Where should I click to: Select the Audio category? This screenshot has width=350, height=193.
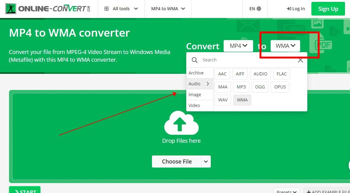200,84
